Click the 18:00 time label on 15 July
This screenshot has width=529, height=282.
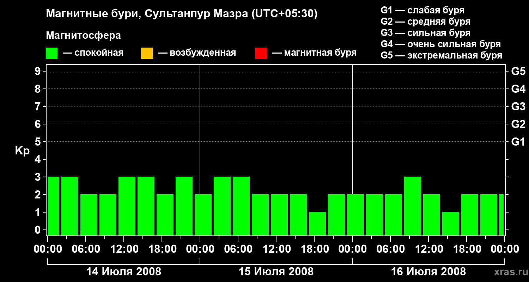(x=314, y=249)
